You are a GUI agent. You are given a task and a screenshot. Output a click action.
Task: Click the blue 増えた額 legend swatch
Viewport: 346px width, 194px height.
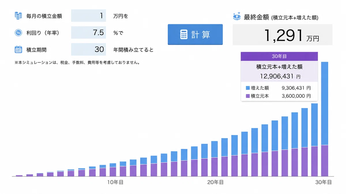coord(248,88)
